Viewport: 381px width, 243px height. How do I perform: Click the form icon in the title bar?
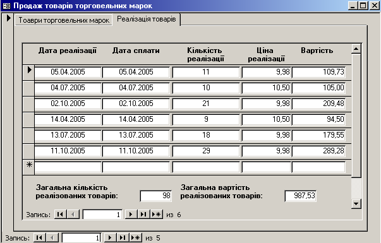pos(6,5)
